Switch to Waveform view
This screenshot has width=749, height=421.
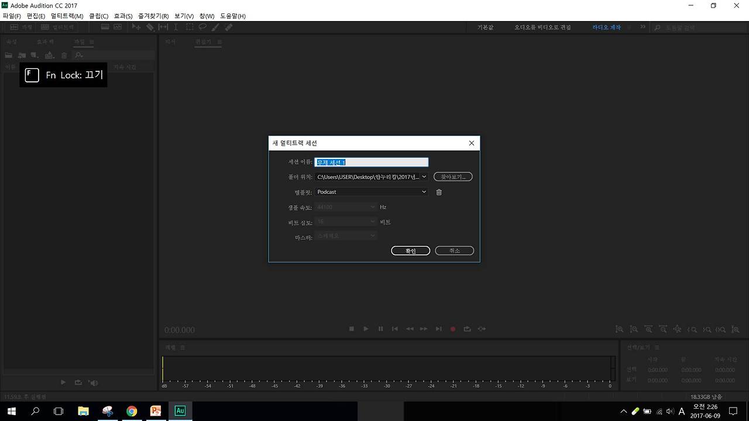point(22,27)
